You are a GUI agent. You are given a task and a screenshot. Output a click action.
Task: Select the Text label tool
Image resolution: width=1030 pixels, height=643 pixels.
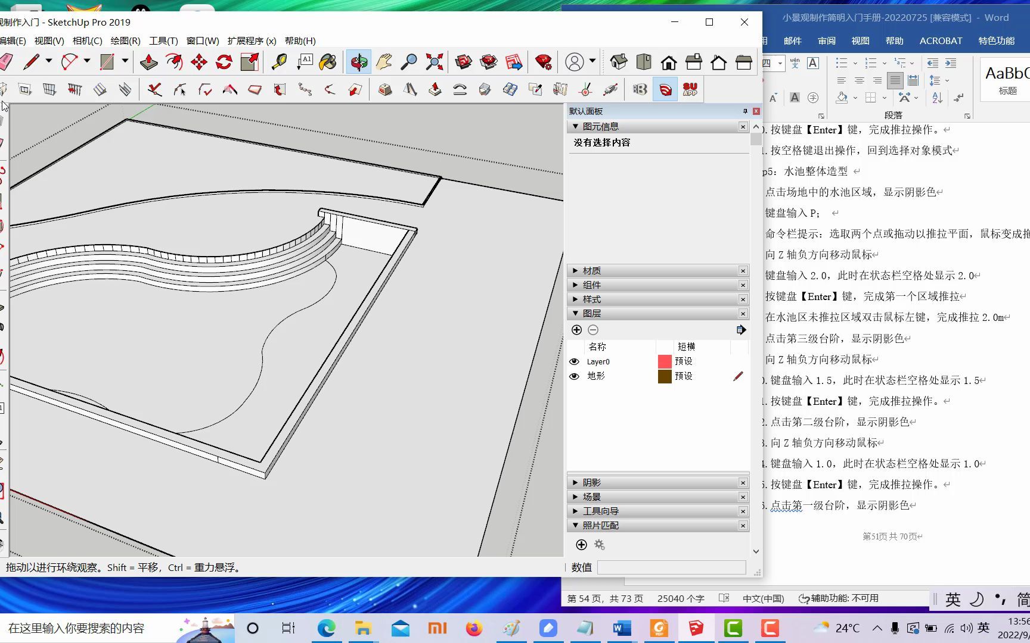pos(305,61)
